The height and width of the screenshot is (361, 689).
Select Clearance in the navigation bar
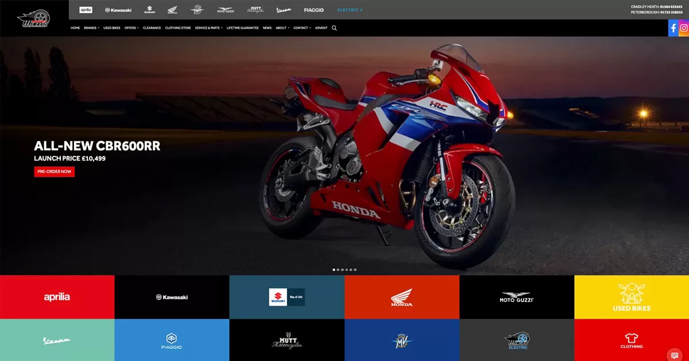152,28
